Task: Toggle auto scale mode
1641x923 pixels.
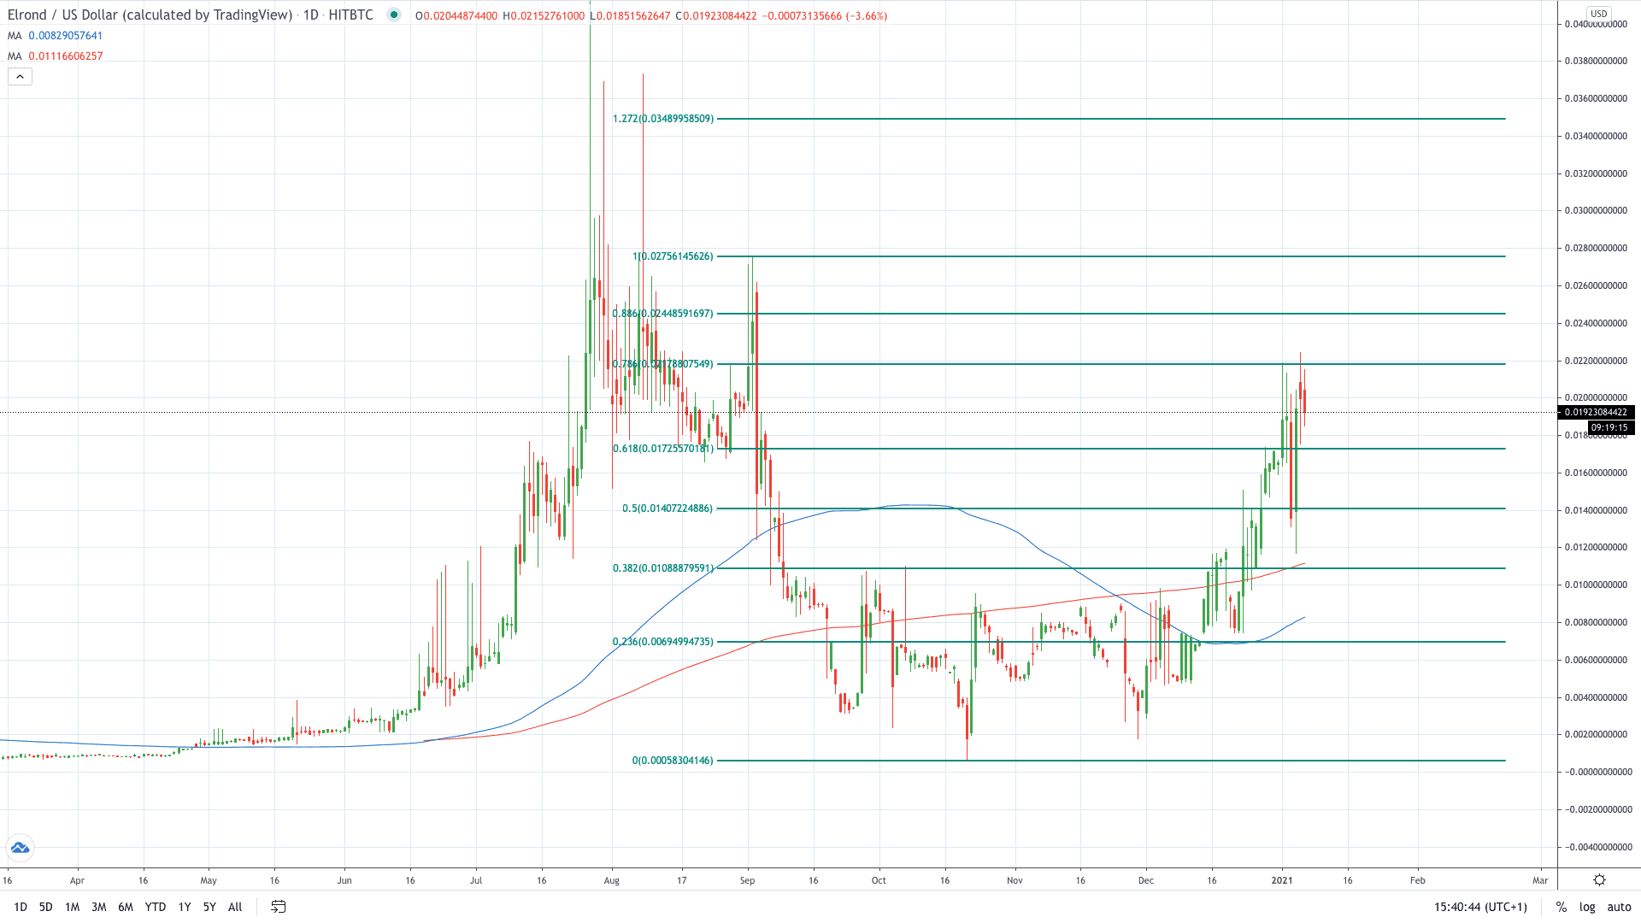Action: pyautogui.click(x=1619, y=907)
